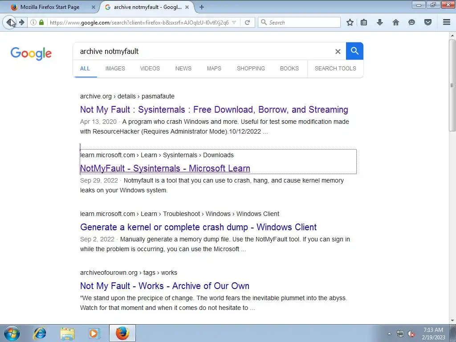The width and height of the screenshot is (456, 342).
Task: Open the Hello chat smiley icon
Action: (411, 22)
